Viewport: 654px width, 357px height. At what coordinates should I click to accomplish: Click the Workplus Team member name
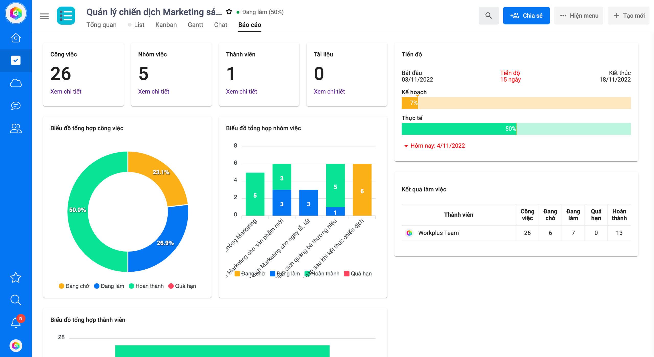click(438, 233)
